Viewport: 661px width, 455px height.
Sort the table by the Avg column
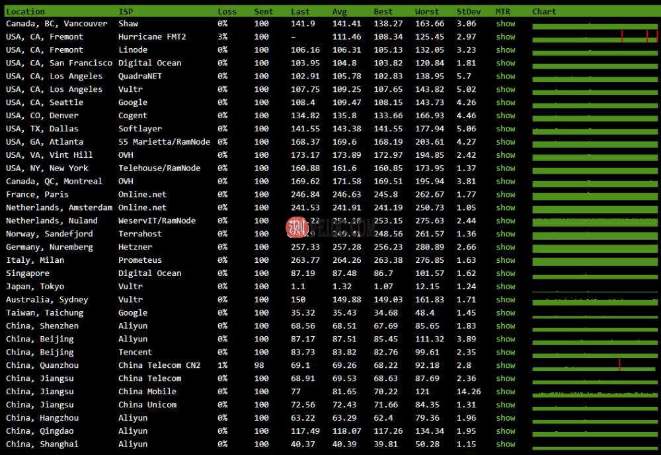(339, 11)
